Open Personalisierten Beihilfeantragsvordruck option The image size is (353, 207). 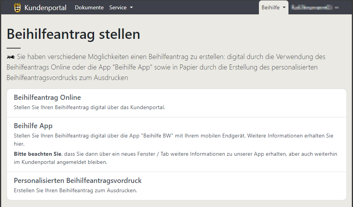[x=78, y=181]
